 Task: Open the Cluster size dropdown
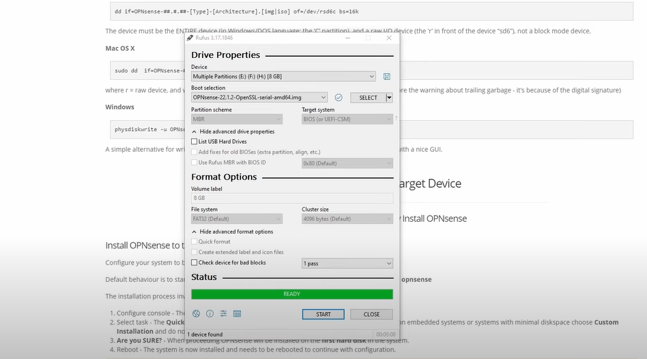point(347,218)
